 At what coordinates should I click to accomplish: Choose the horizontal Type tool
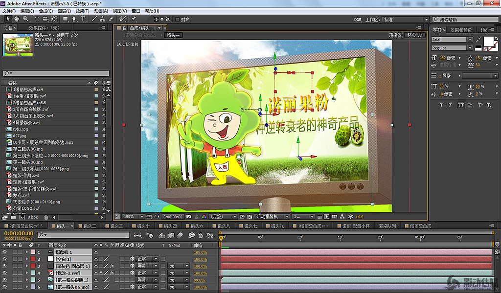coord(83,19)
